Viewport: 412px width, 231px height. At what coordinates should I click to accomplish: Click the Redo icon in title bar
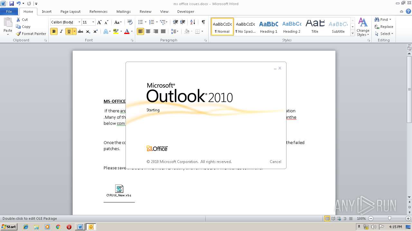[x=29, y=4]
